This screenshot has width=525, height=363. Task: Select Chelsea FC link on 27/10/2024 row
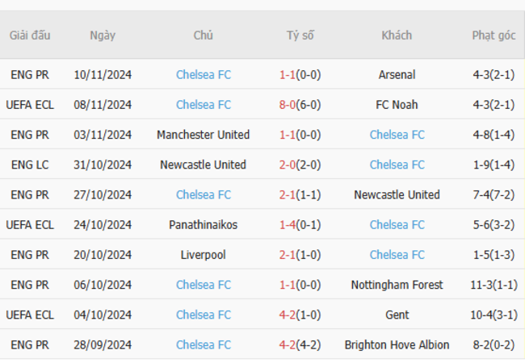[x=204, y=194]
